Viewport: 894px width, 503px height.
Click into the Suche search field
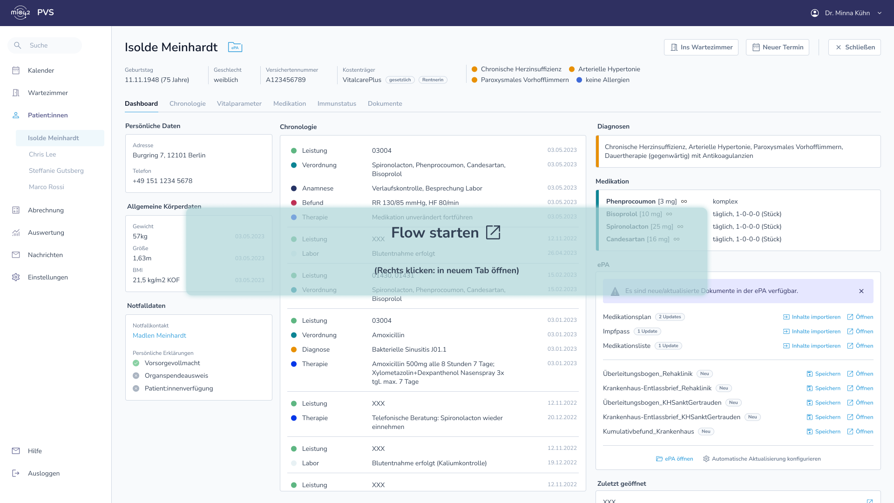point(51,45)
